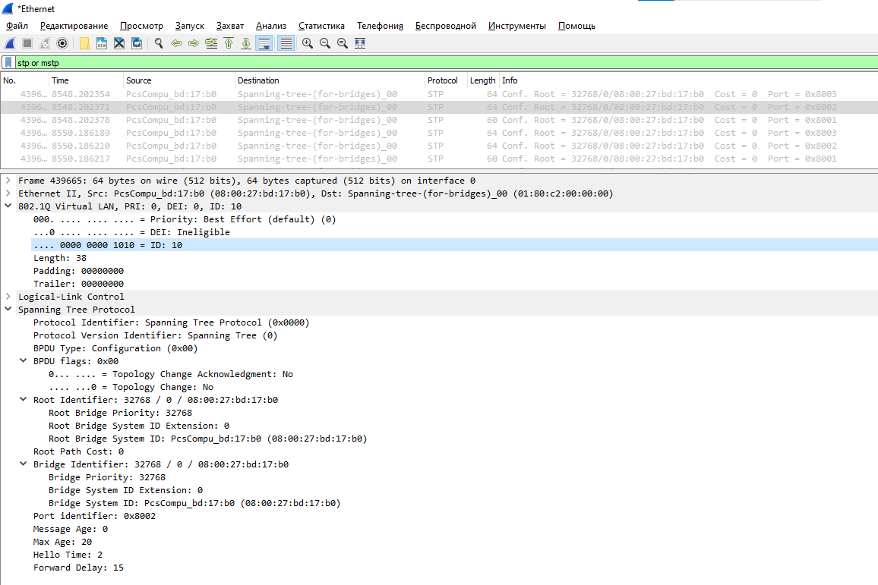Open the display filter bookmark menu

pyautogui.click(x=8, y=63)
